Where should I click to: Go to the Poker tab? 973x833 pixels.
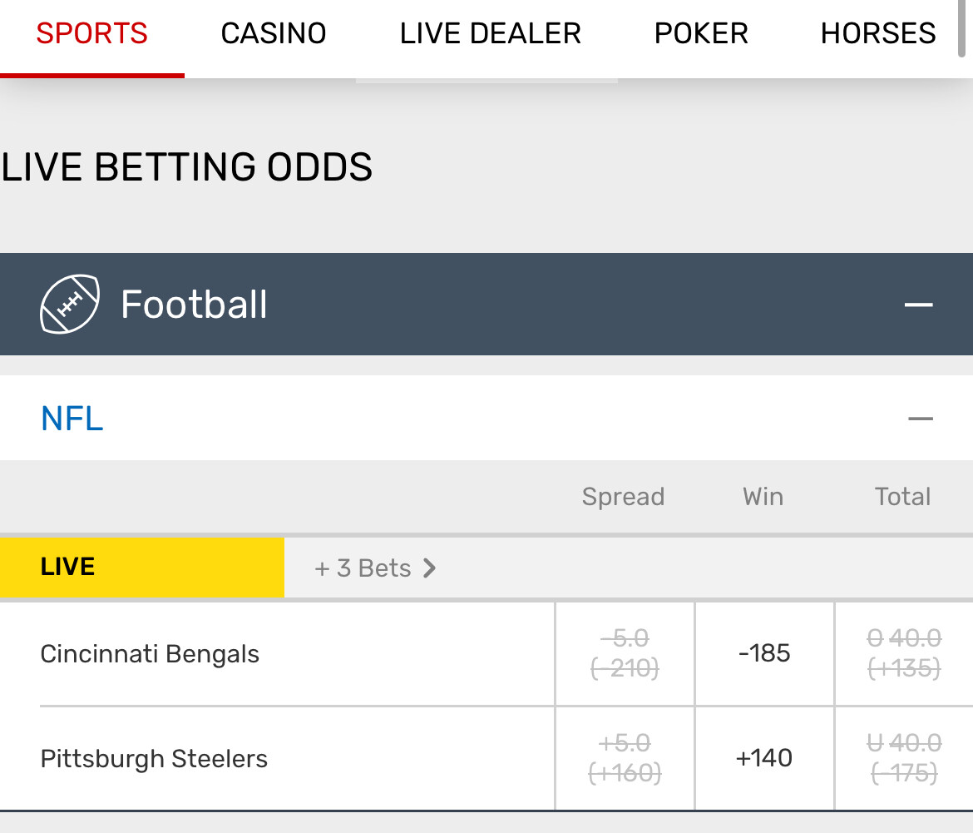point(701,34)
